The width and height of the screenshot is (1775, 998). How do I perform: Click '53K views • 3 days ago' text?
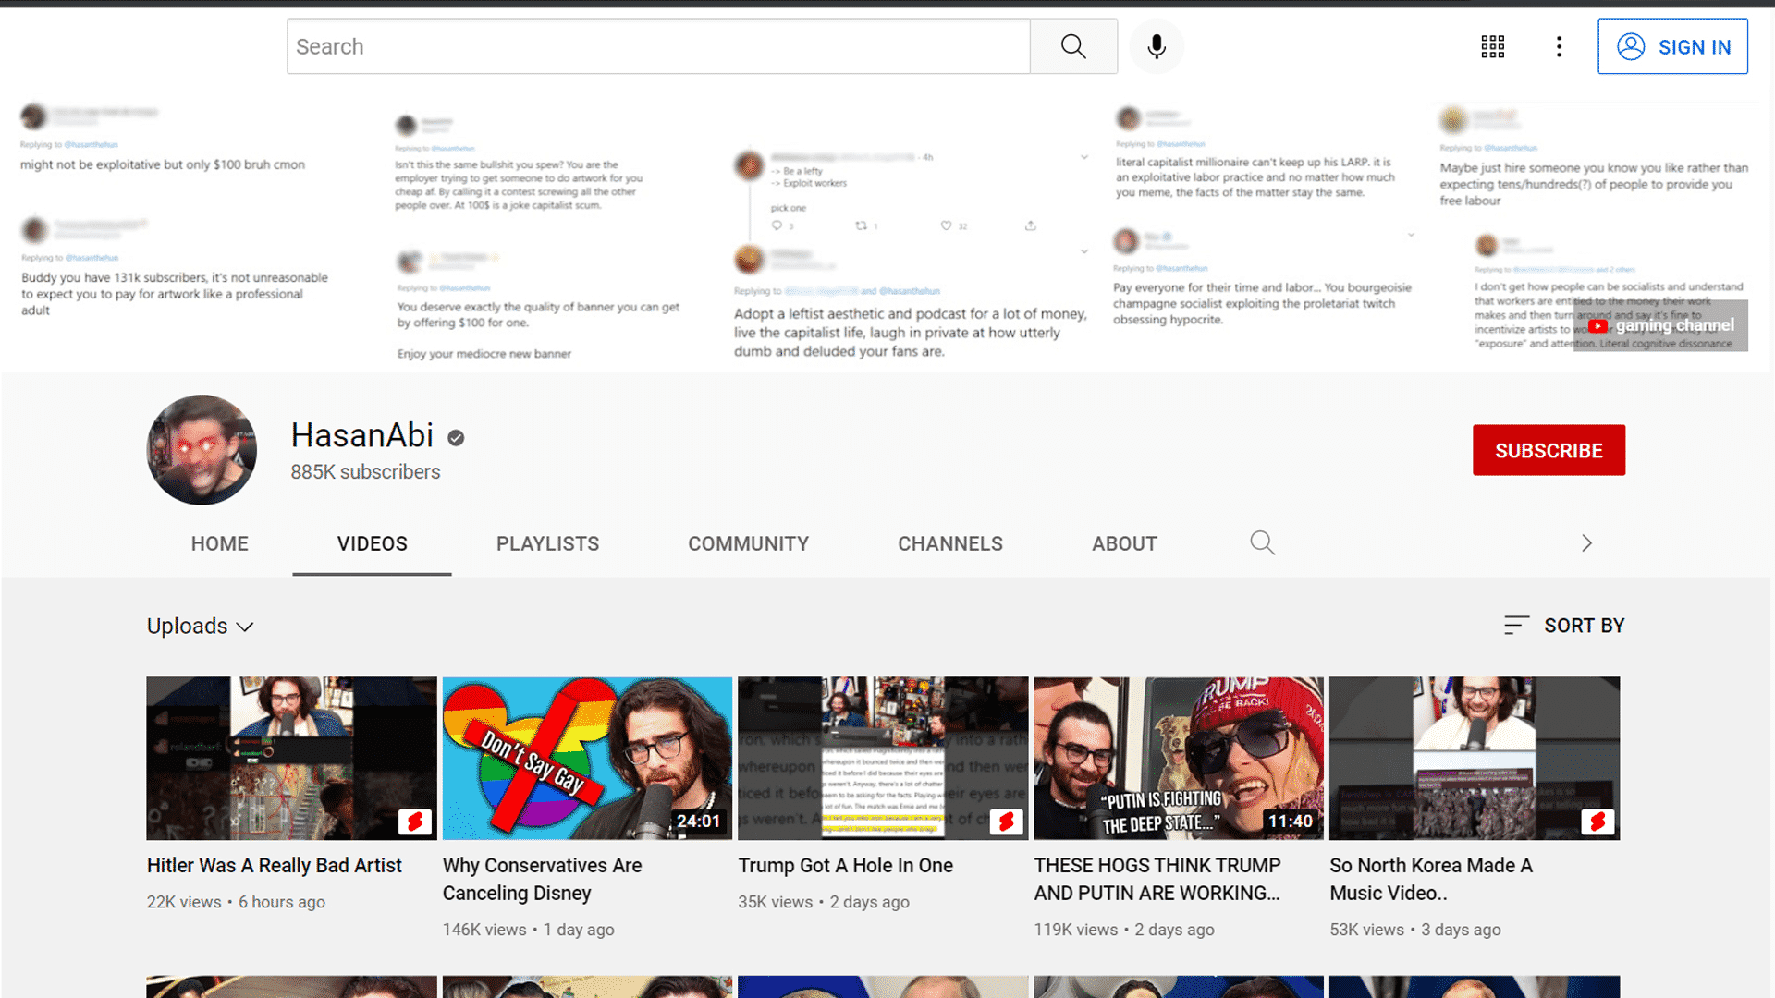coord(1415,930)
